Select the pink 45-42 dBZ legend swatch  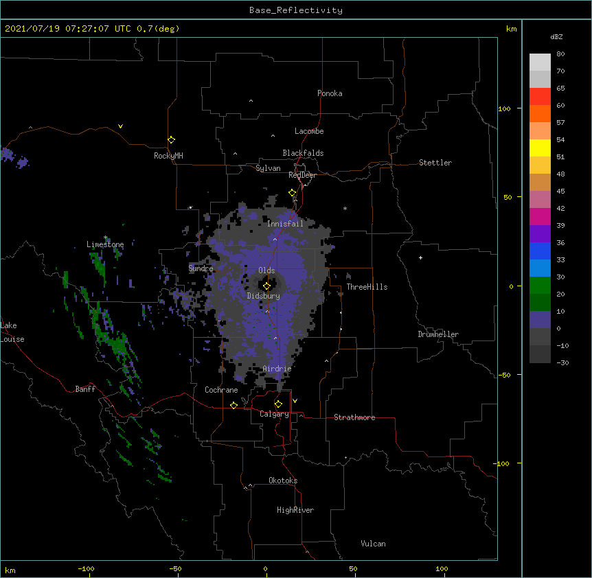[x=540, y=200]
